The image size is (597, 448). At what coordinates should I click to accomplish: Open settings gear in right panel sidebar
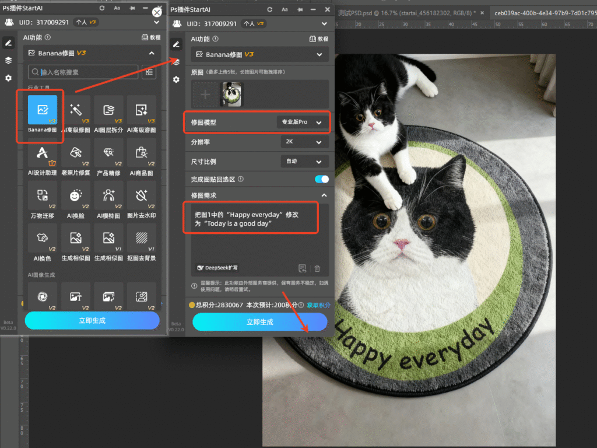click(x=176, y=79)
